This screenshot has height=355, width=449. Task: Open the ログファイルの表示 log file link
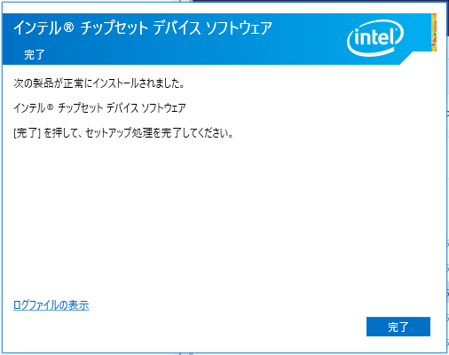point(51,305)
